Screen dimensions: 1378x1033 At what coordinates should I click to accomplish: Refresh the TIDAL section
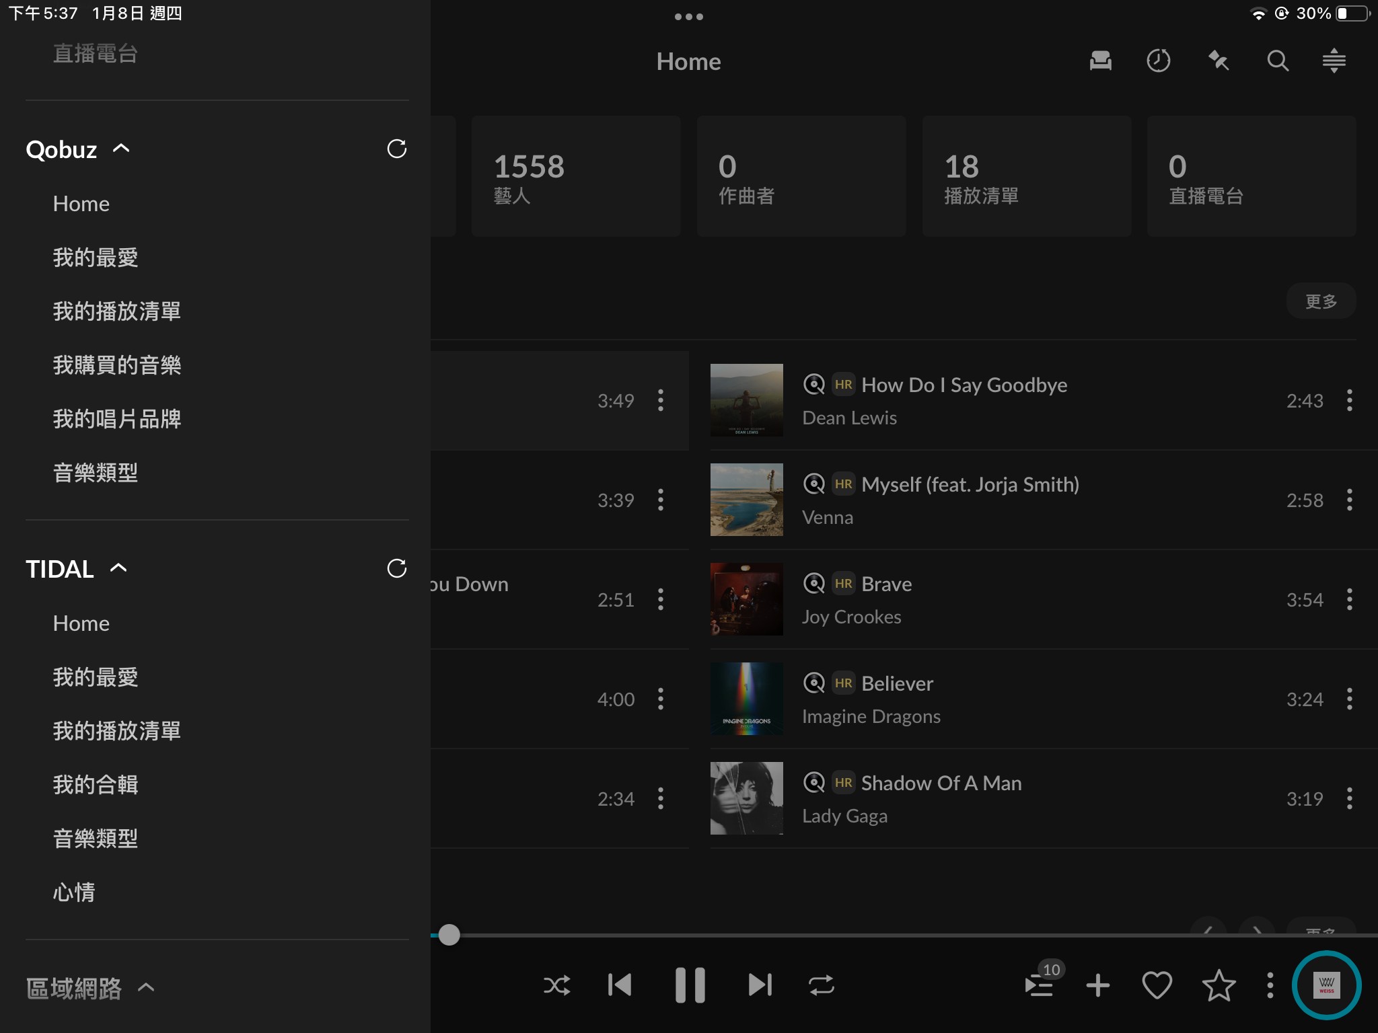click(x=396, y=568)
